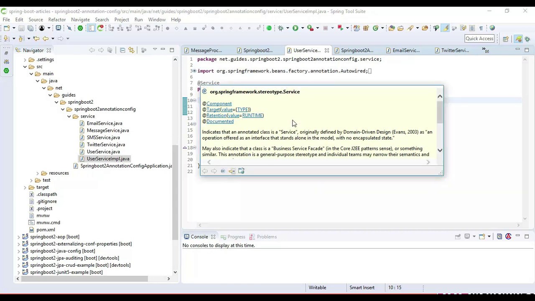Click the web browser globe icon

point(492,28)
